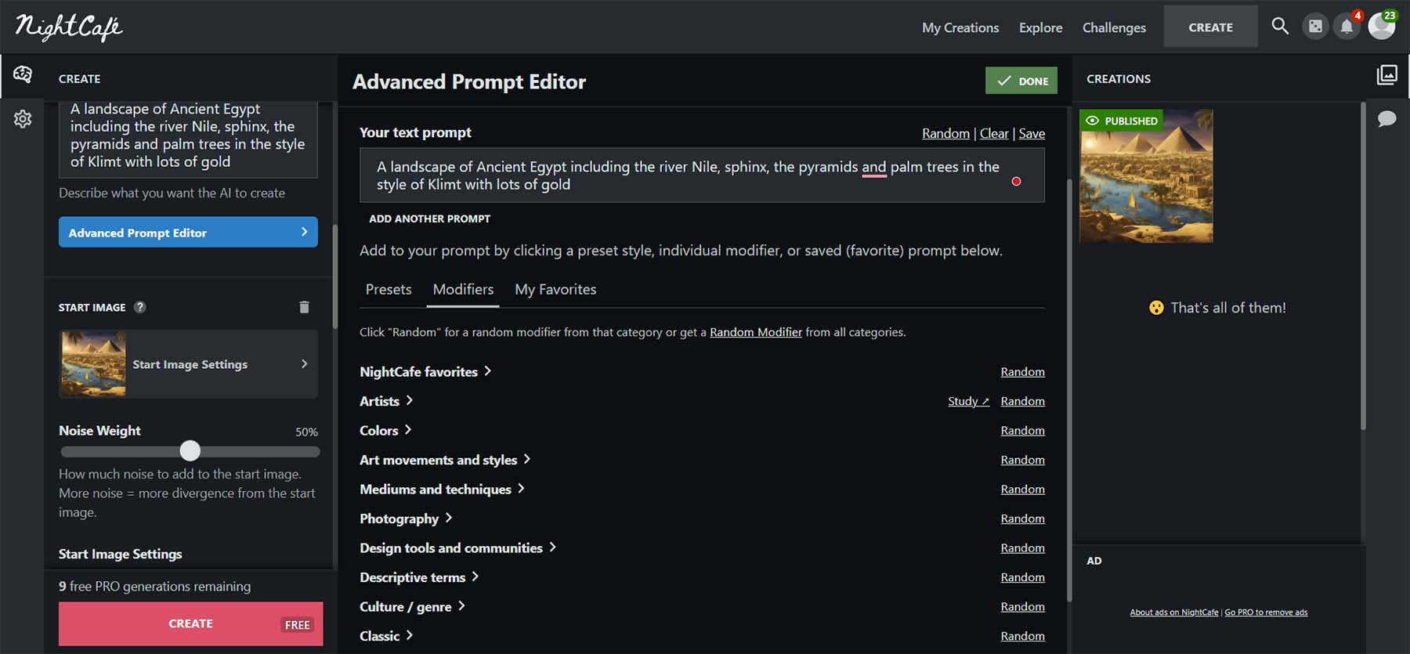The width and height of the screenshot is (1410, 654).
Task: Select the brain create icon in sidebar
Action: [x=23, y=74]
